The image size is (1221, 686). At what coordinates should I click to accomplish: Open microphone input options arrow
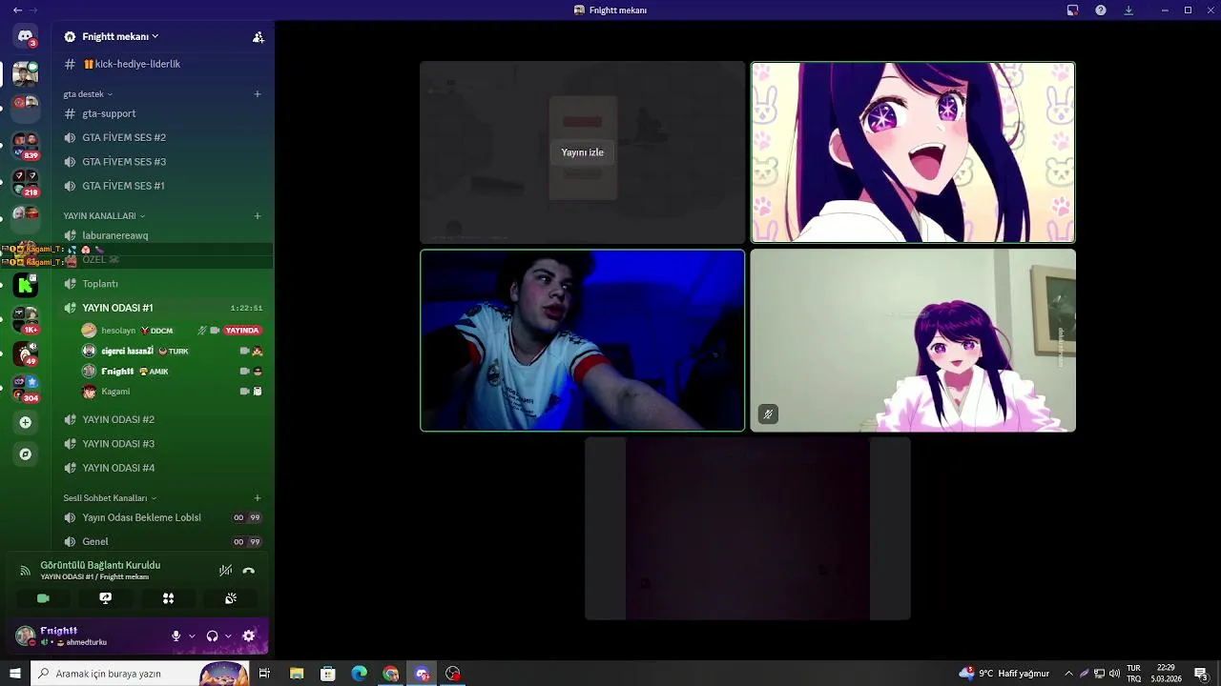point(192,636)
